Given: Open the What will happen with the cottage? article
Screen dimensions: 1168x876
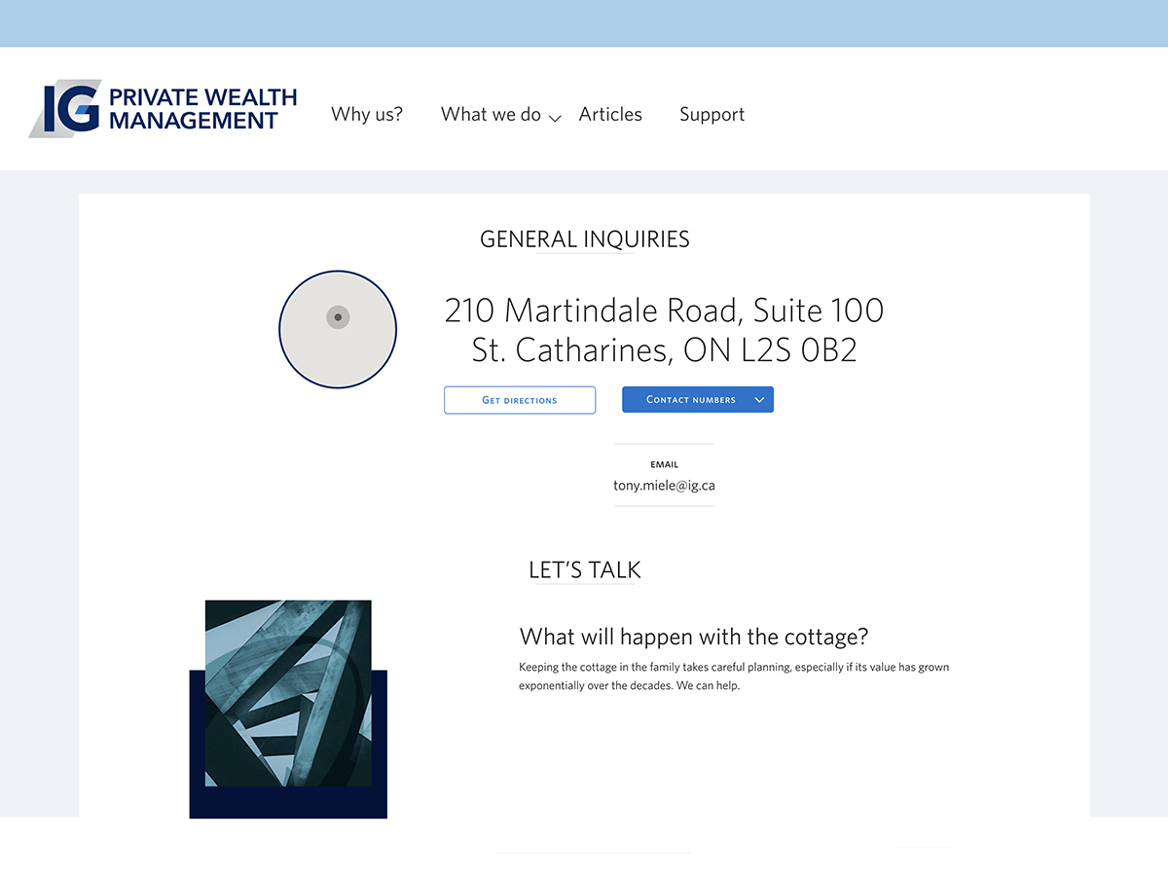Looking at the screenshot, I should click(694, 637).
